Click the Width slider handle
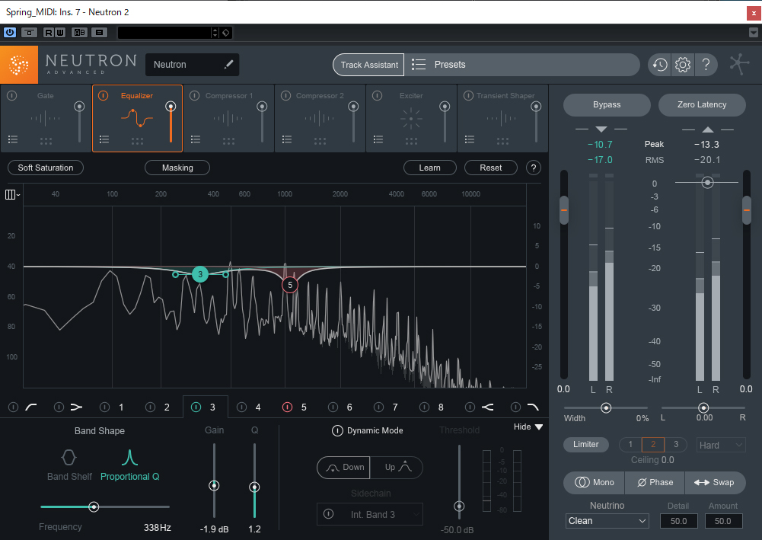 click(606, 407)
